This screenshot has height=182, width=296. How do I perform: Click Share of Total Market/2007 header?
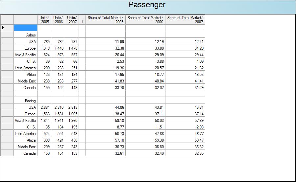tap(185, 20)
